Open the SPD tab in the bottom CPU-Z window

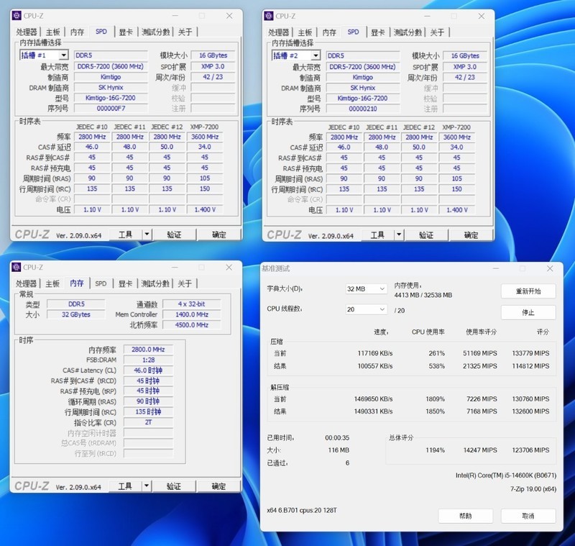(x=101, y=283)
